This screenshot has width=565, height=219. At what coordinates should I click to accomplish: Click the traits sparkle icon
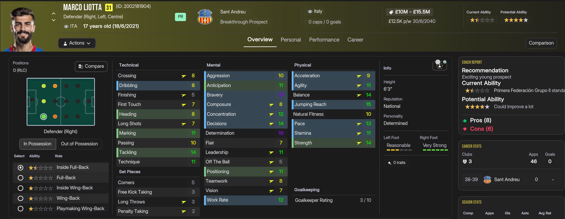(x=389, y=163)
